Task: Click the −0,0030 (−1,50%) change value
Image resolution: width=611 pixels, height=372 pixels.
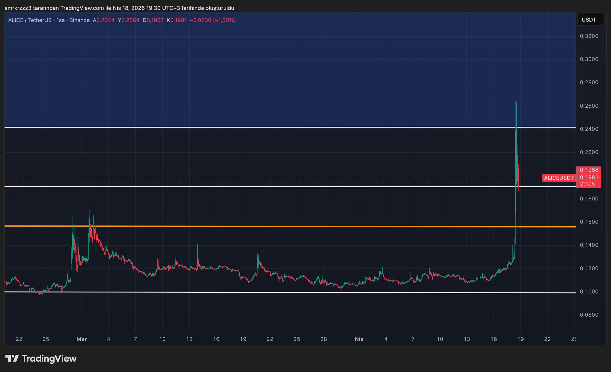Action: (x=213, y=20)
